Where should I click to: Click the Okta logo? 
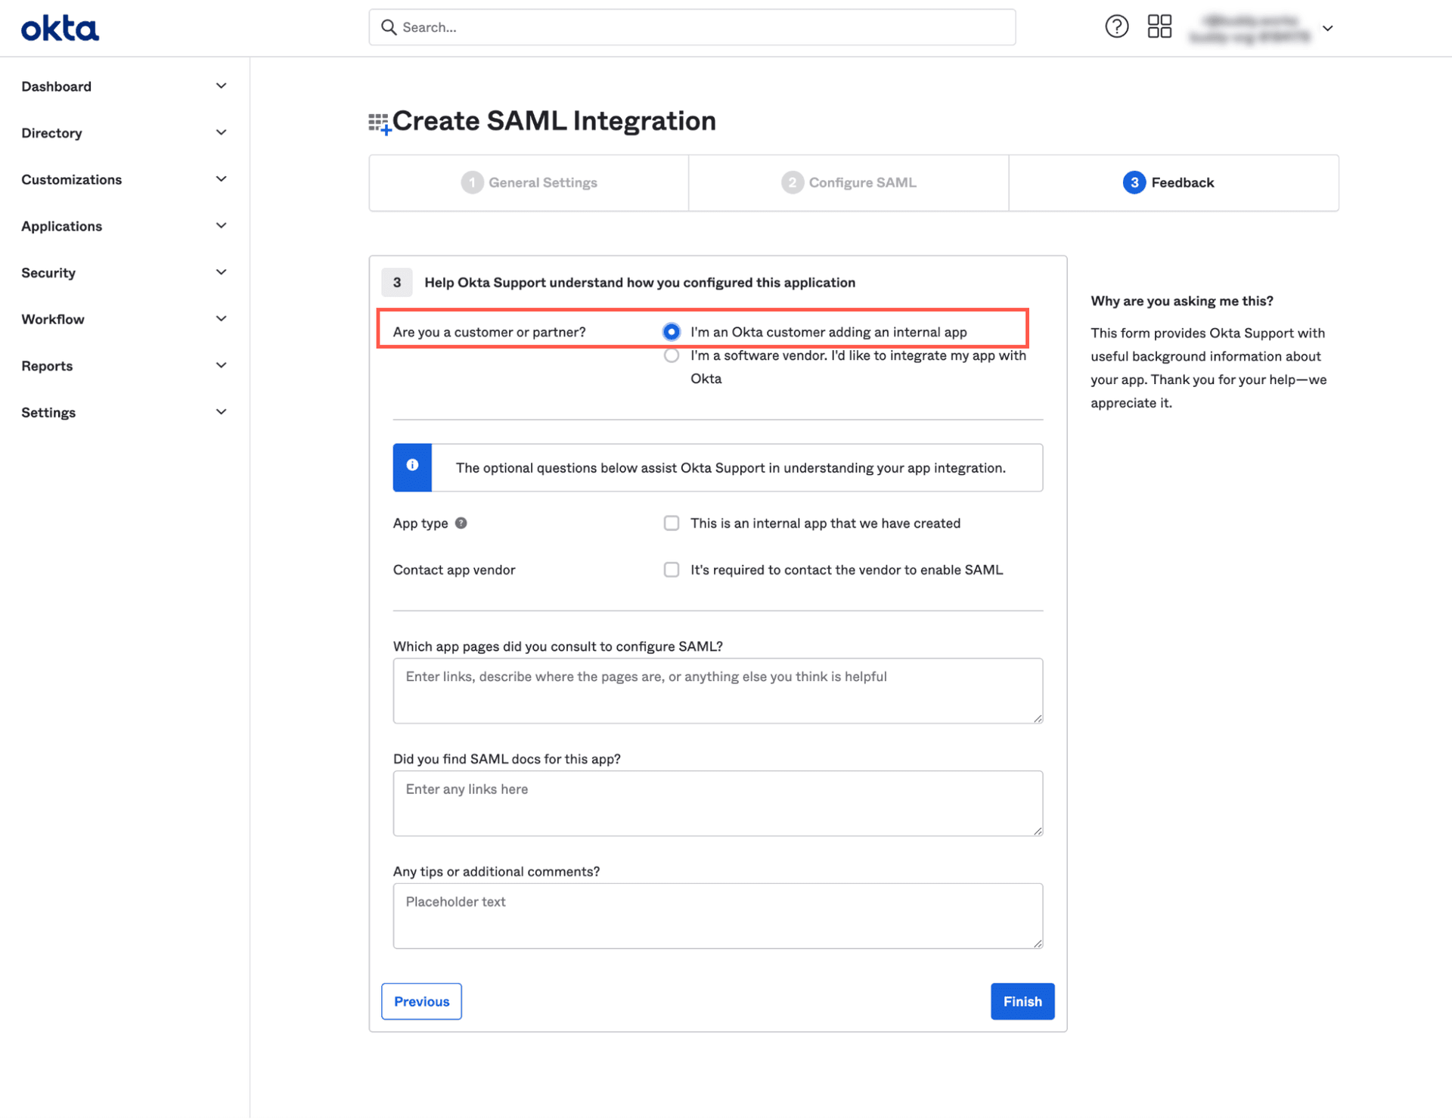pos(60,29)
